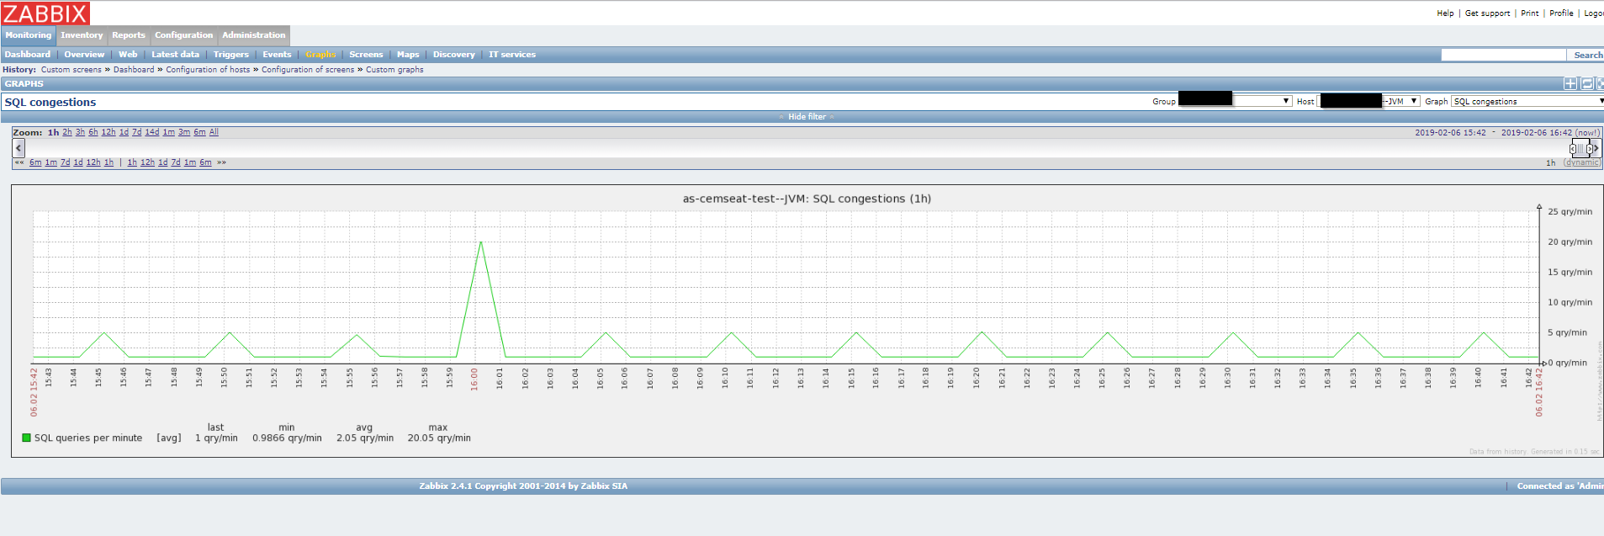
Task: Click the SQL congestions graph image
Action: coord(807,321)
